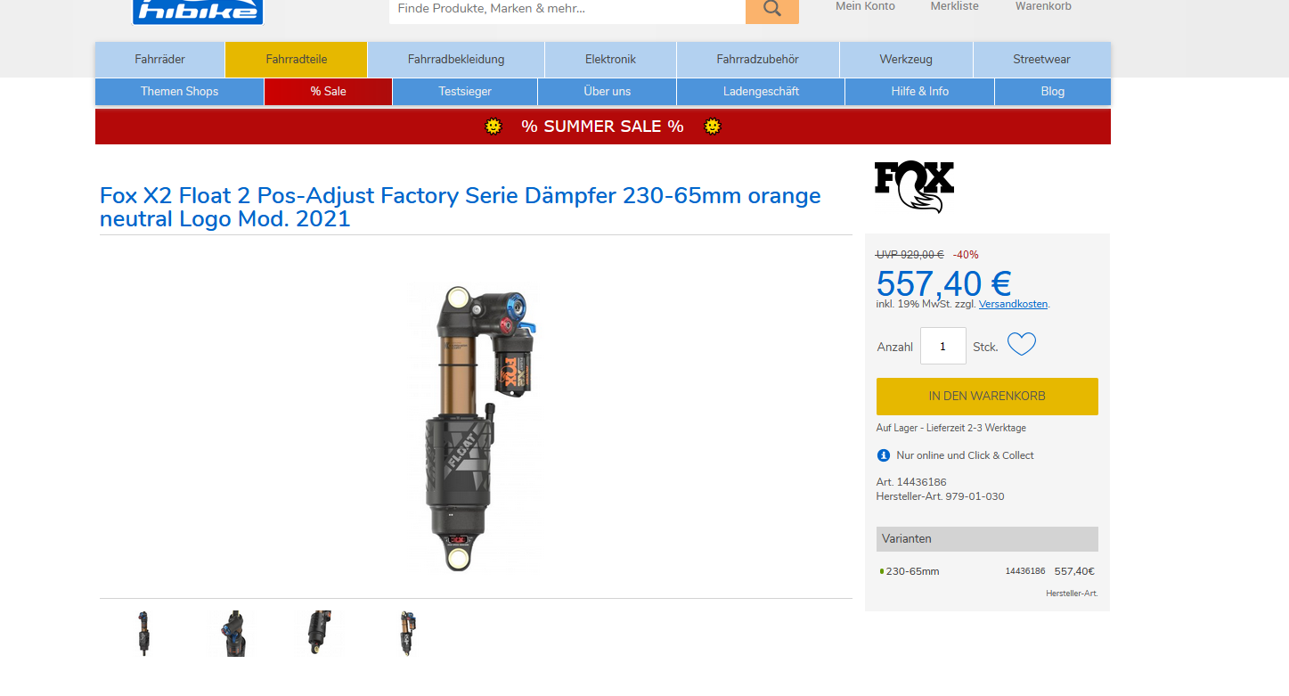Follow the Versandkosten link

click(1013, 305)
